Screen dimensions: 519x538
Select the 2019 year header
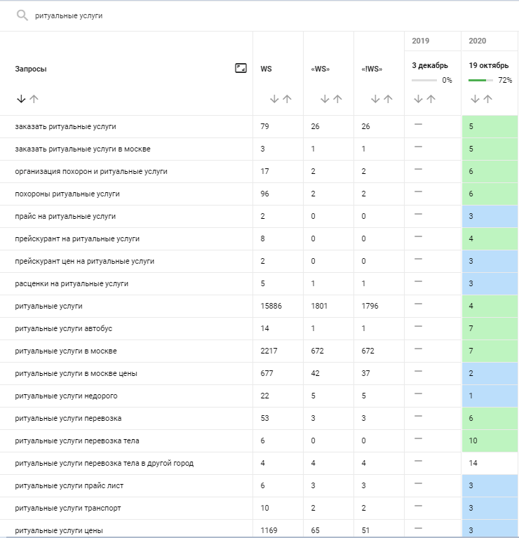pos(421,41)
